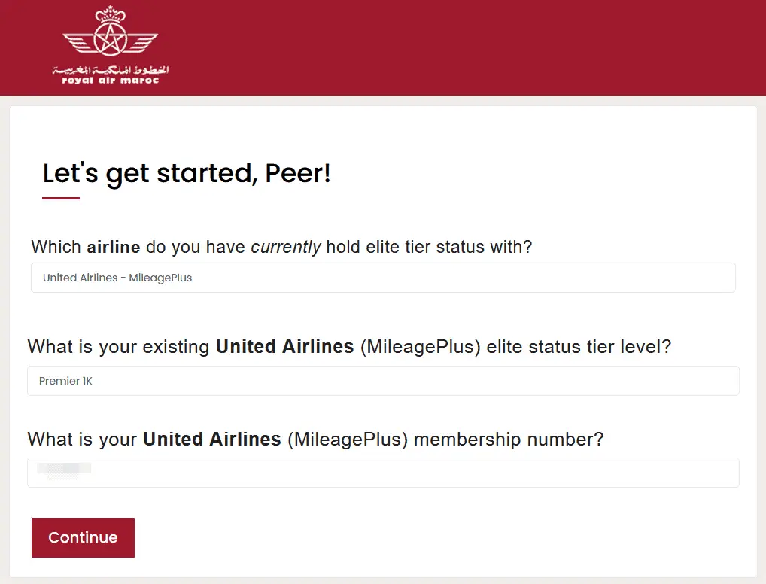Image resolution: width=766 pixels, height=584 pixels.
Task: Click the '(MileagePlus)' text in the tier question
Action: click(x=421, y=347)
